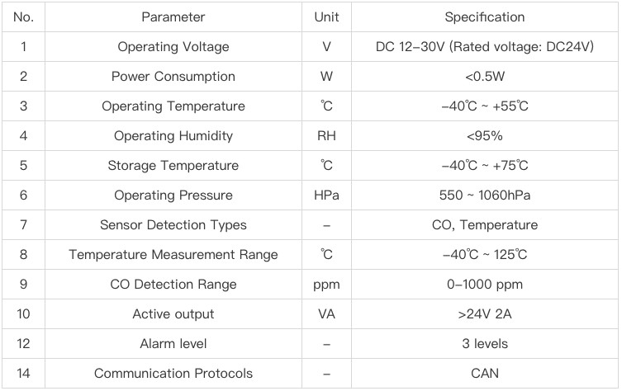
Task: Select the 'Power Consumption' cell
Action: pyautogui.click(x=173, y=76)
